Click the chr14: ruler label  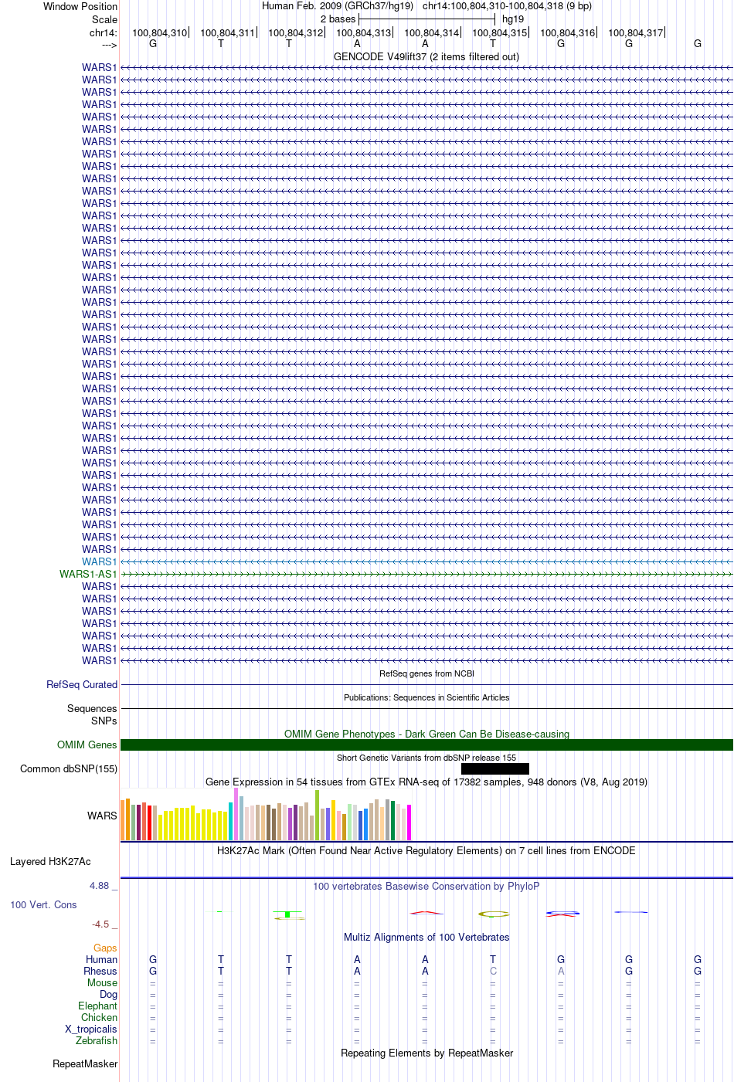pyautogui.click(x=104, y=33)
